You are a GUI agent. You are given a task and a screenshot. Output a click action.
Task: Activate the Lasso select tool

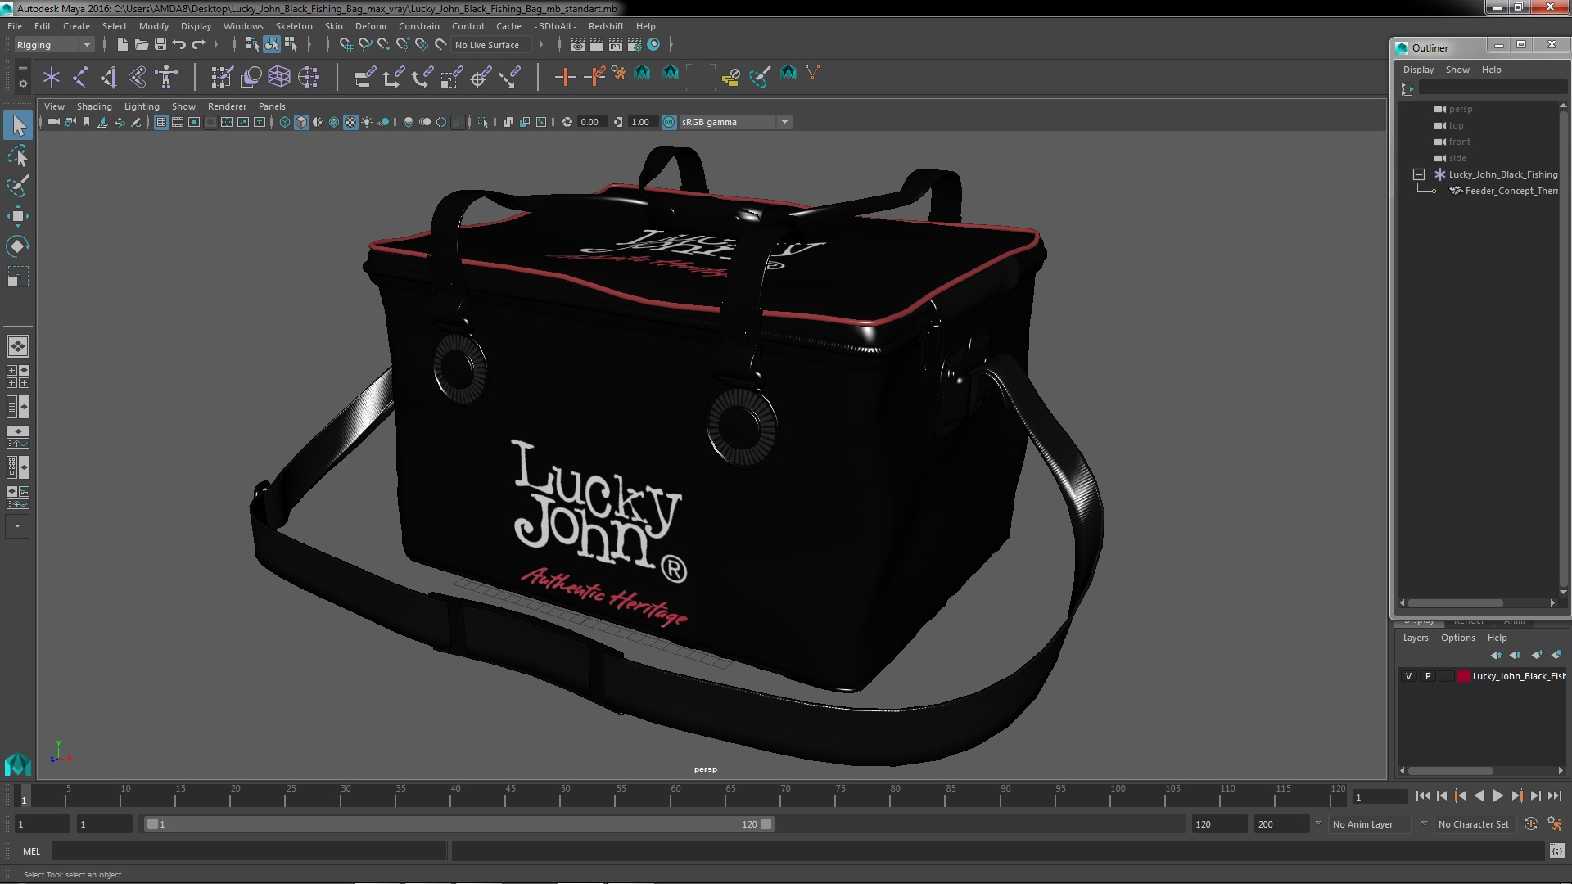click(x=18, y=156)
